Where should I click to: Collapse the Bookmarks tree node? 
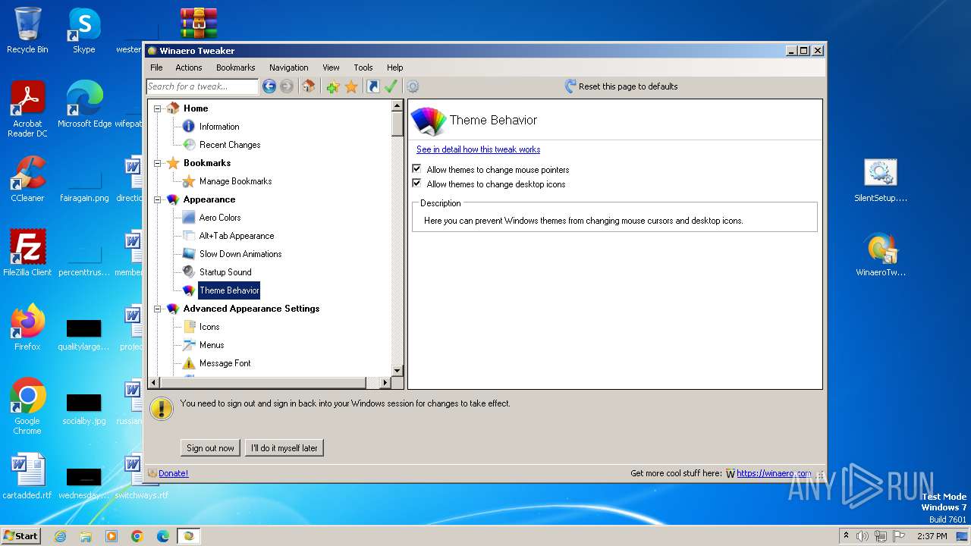[x=158, y=163]
